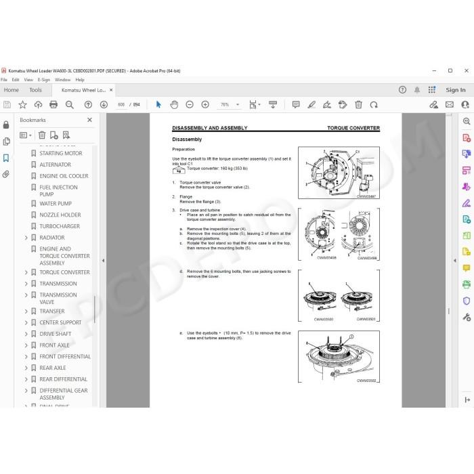Expand the REAR DIFFERENTIAL bookmark
Screen dimensions: 474x474
pyautogui.click(x=26, y=379)
